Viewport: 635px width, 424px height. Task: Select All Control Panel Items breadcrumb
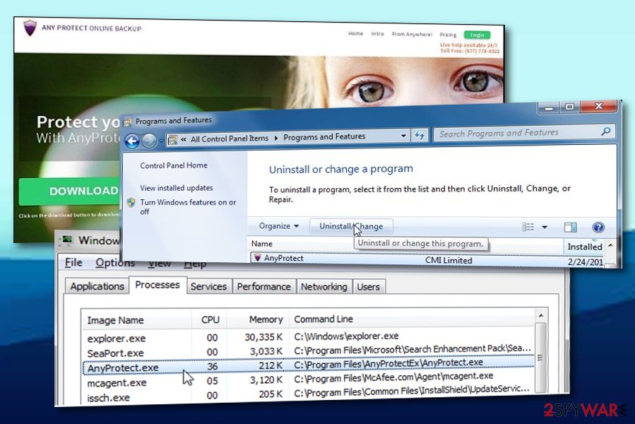click(230, 139)
